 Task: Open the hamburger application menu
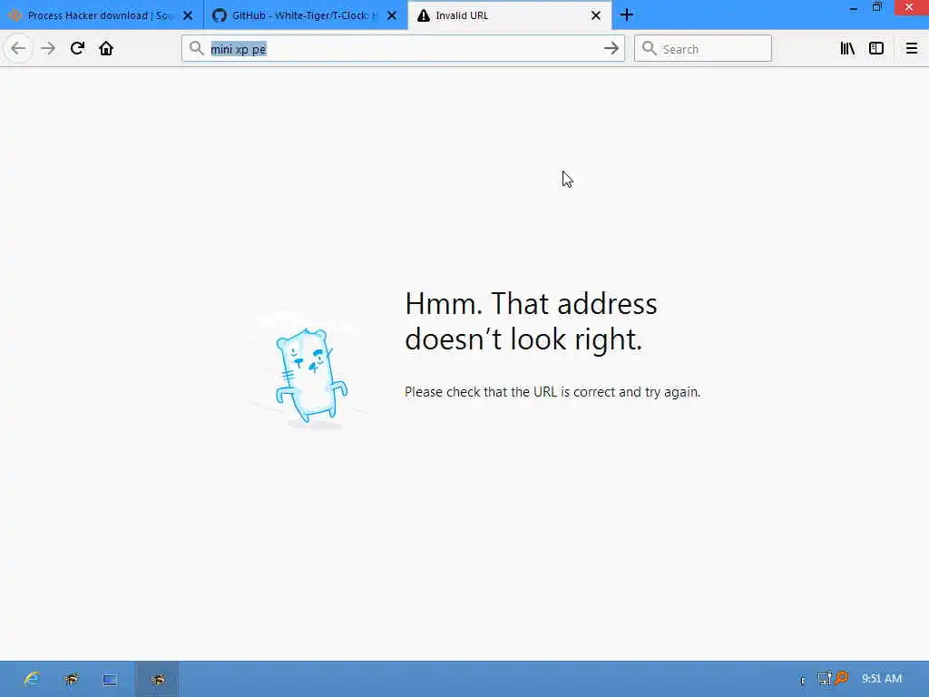coord(911,49)
